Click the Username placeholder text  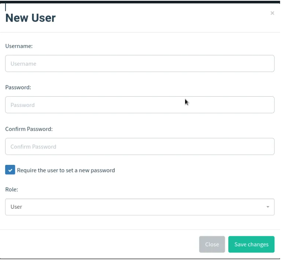click(24, 64)
